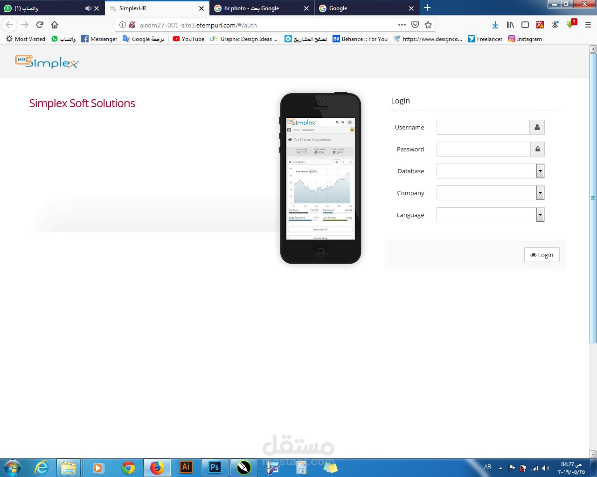Save page to Pocket icon
Screen dimensions: 597x477
tap(415, 25)
